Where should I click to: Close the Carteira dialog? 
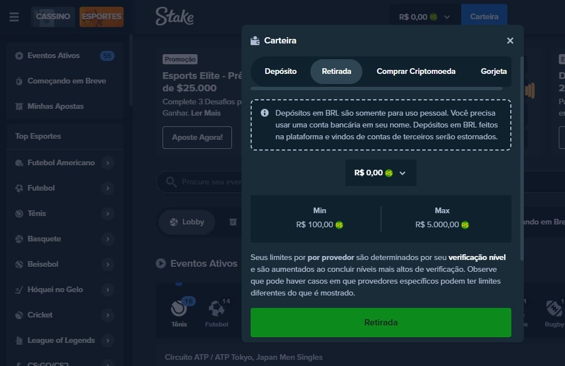(x=510, y=41)
